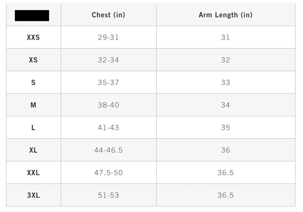The width and height of the screenshot is (303, 212).
Task: Select the XXS size row label
Action: click(33, 37)
